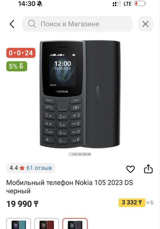Tap the green 5% bonus badge
The width and height of the screenshot is (160, 229).
17,66
